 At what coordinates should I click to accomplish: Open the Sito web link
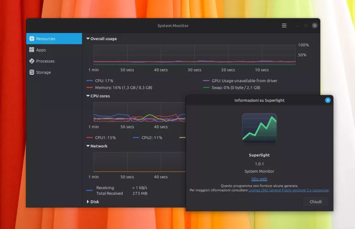(259, 179)
